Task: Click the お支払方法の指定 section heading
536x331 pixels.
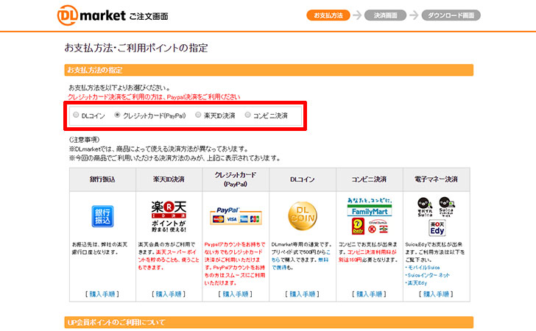Action: 269,70
